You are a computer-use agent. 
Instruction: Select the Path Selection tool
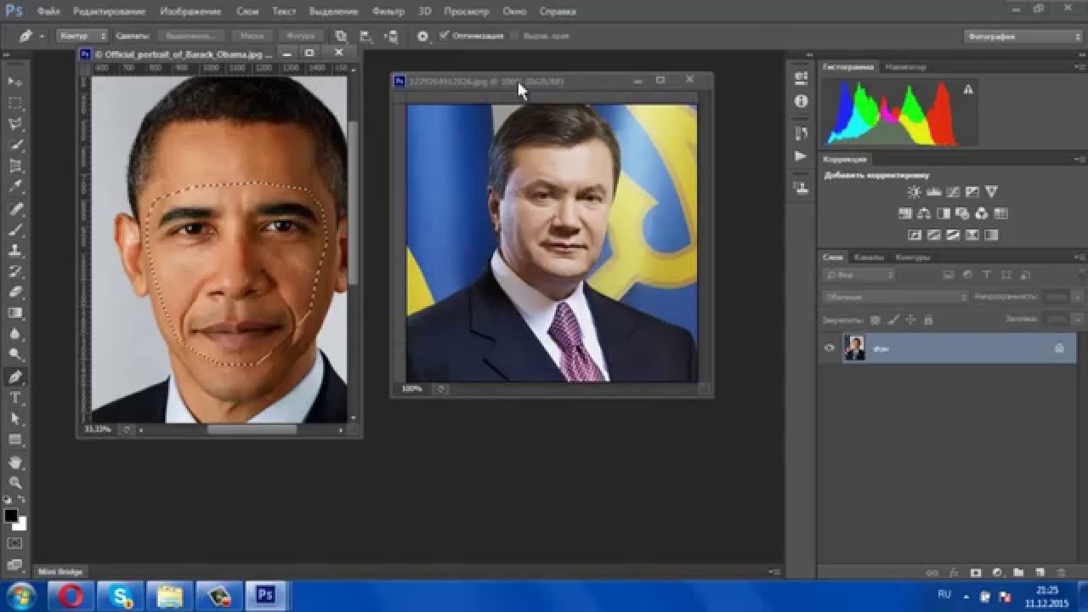pyautogui.click(x=15, y=419)
